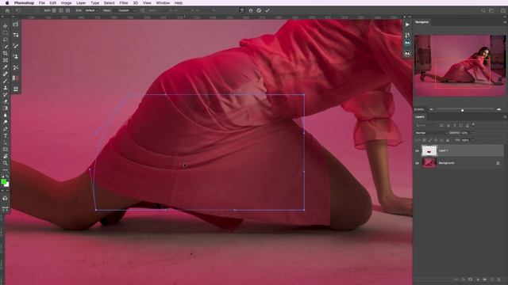Viewport: 508px width, 285px height.
Task: Open the Image menu
Action: click(x=67, y=3)
